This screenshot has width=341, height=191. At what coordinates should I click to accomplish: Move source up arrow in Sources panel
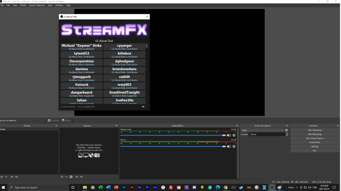point(77,177)
